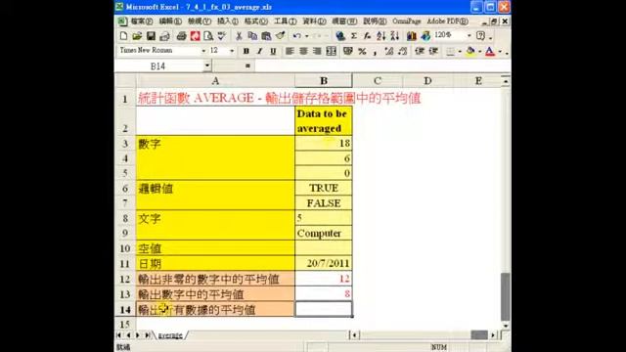This screenshot has width=626, height=352.
Task: Open the OmniPage menu
Action: (x=407, y=22)
